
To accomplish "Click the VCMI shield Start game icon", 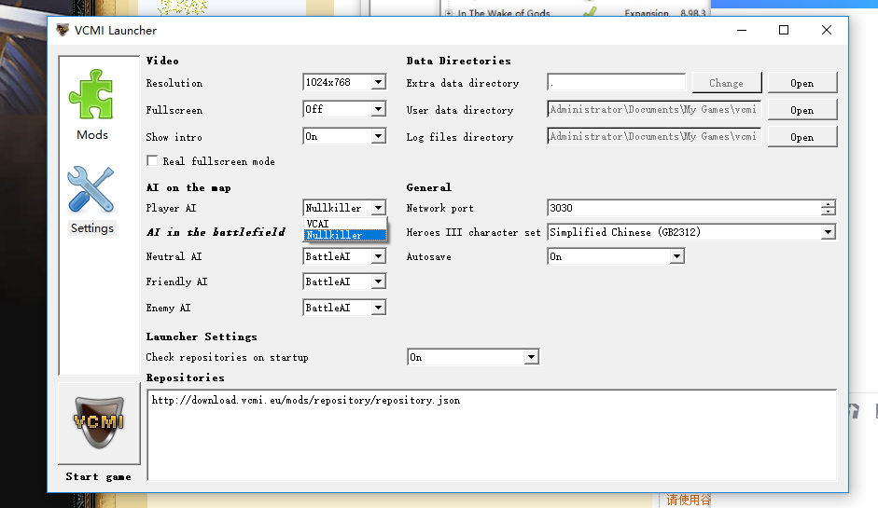I will point(99,422).
